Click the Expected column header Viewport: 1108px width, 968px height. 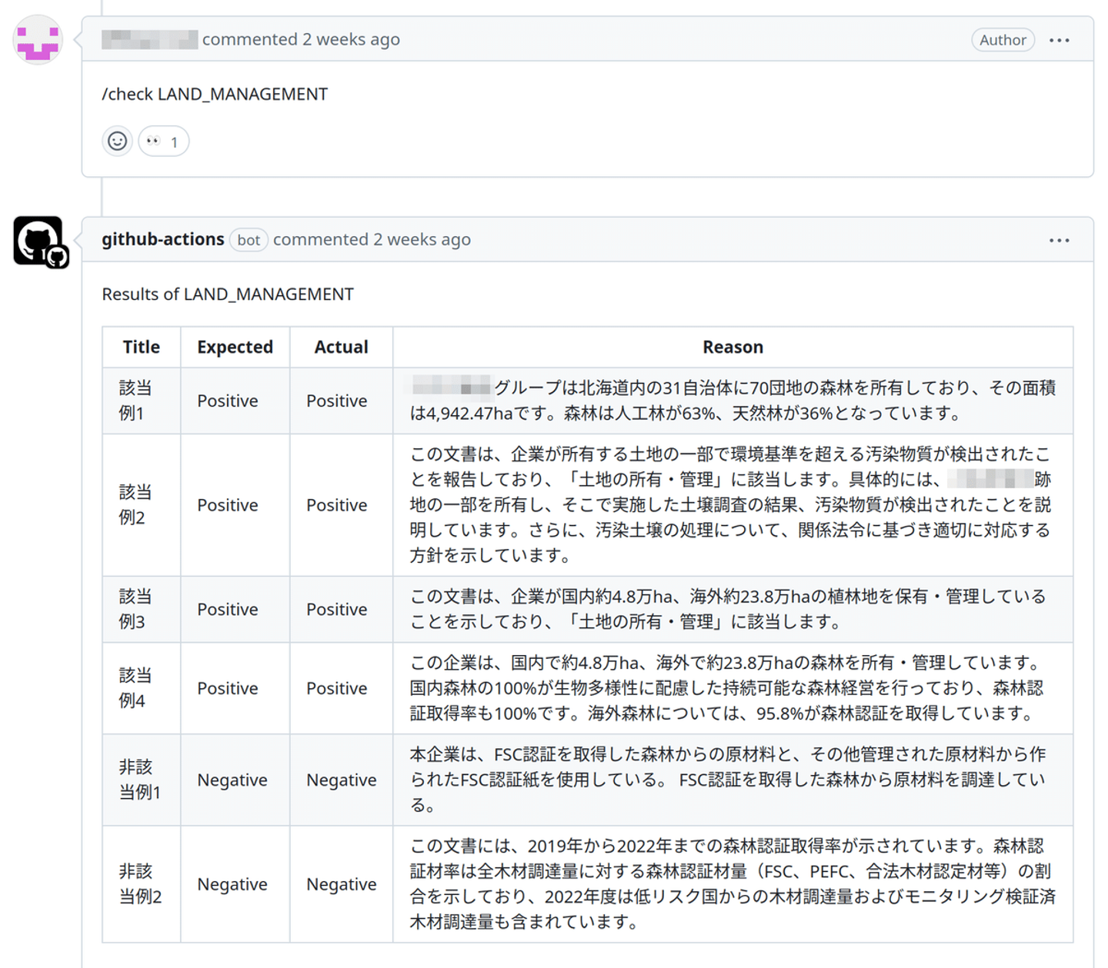235,348
